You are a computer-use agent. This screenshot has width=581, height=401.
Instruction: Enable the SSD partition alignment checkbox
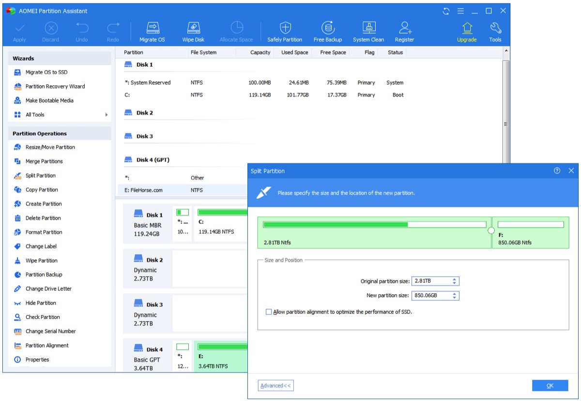(269, 312)
